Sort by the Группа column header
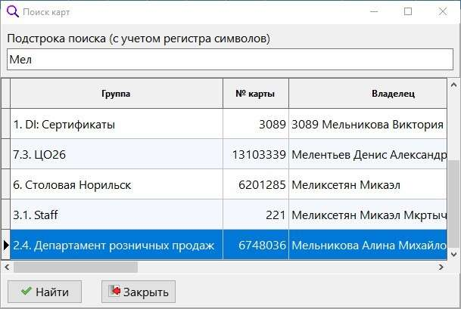Image resolution: width=461 pixels, height=309 pixels. point(116,94)
